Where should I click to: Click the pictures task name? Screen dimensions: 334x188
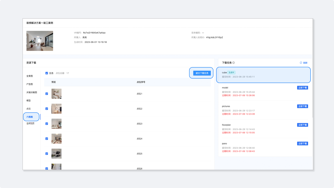[226, 106]
